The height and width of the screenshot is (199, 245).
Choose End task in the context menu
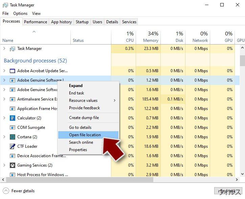(x=88, y=93)
